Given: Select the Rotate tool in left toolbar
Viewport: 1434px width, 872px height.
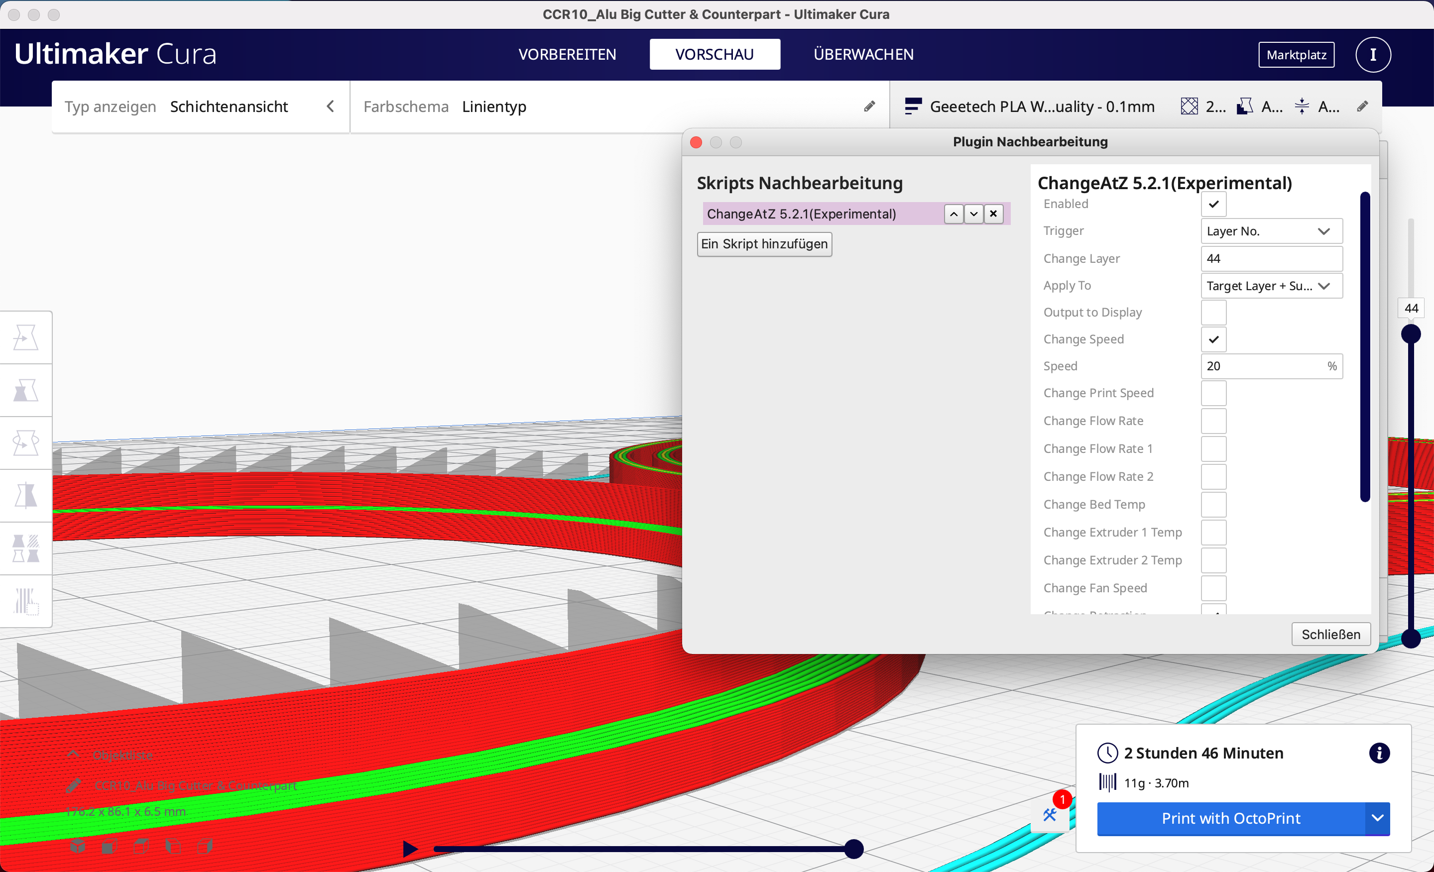Looking at the screenshot, I should (25, 442).
